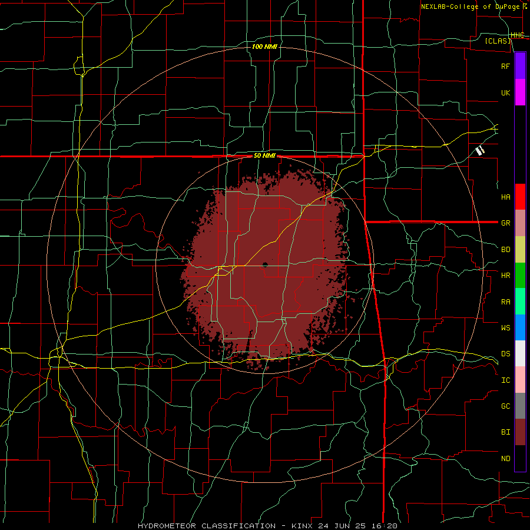Click the red HA legend color swatch
Viewport: 530px width, 530px height.
[x=520, y=197]
